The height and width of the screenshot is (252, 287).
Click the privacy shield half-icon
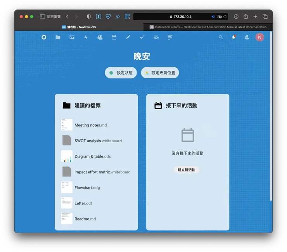[x=89, y=16]
